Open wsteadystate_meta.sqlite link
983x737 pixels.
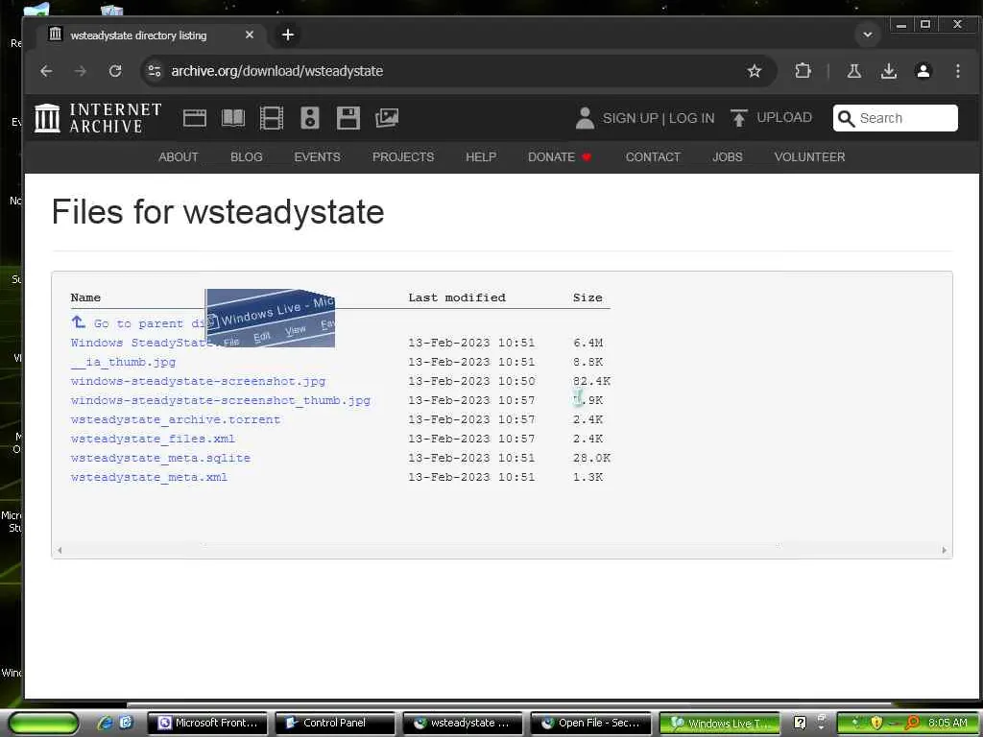point(160,458)
